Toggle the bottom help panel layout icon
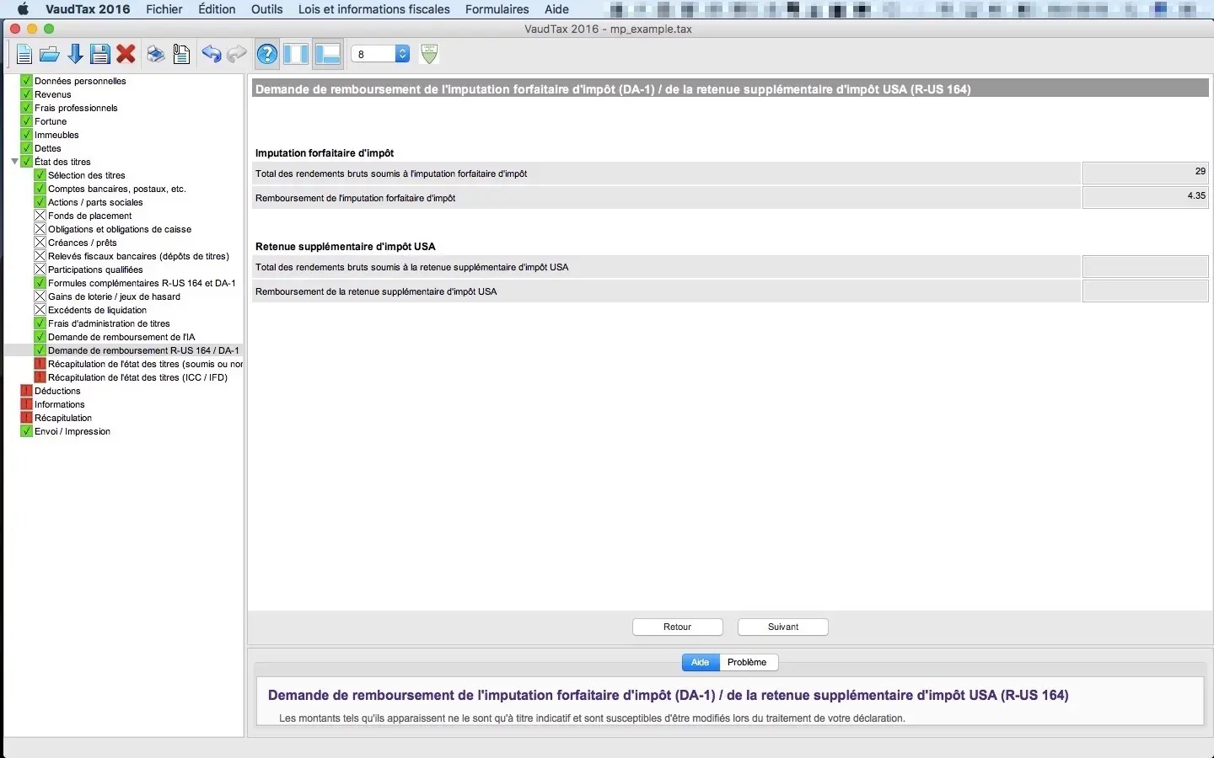 tap(327, 55)
